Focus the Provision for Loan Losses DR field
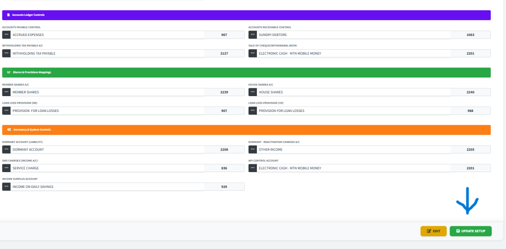 pos(107,111)
